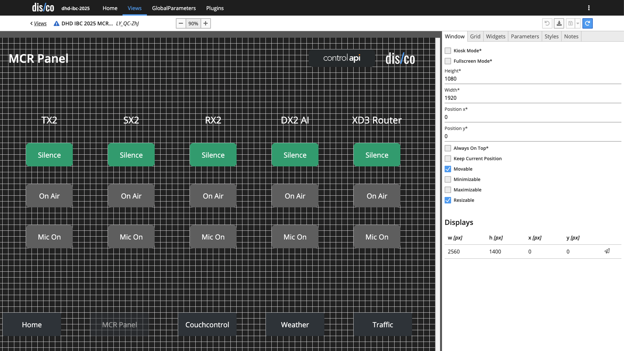Uncheck the Movable checkbox
624x351 pixels.
[x=448, y=169]
